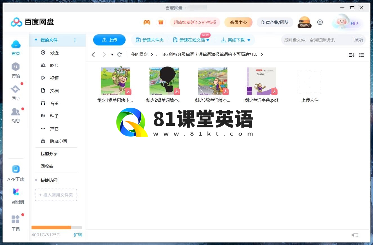Open APP下载 icon in sidebar

tap(16, 169)
